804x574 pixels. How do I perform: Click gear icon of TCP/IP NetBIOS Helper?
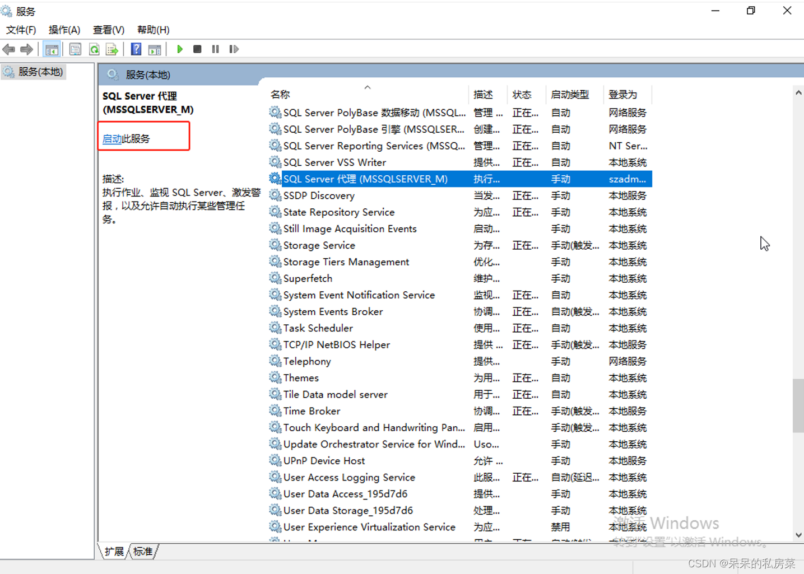(275, 344)
